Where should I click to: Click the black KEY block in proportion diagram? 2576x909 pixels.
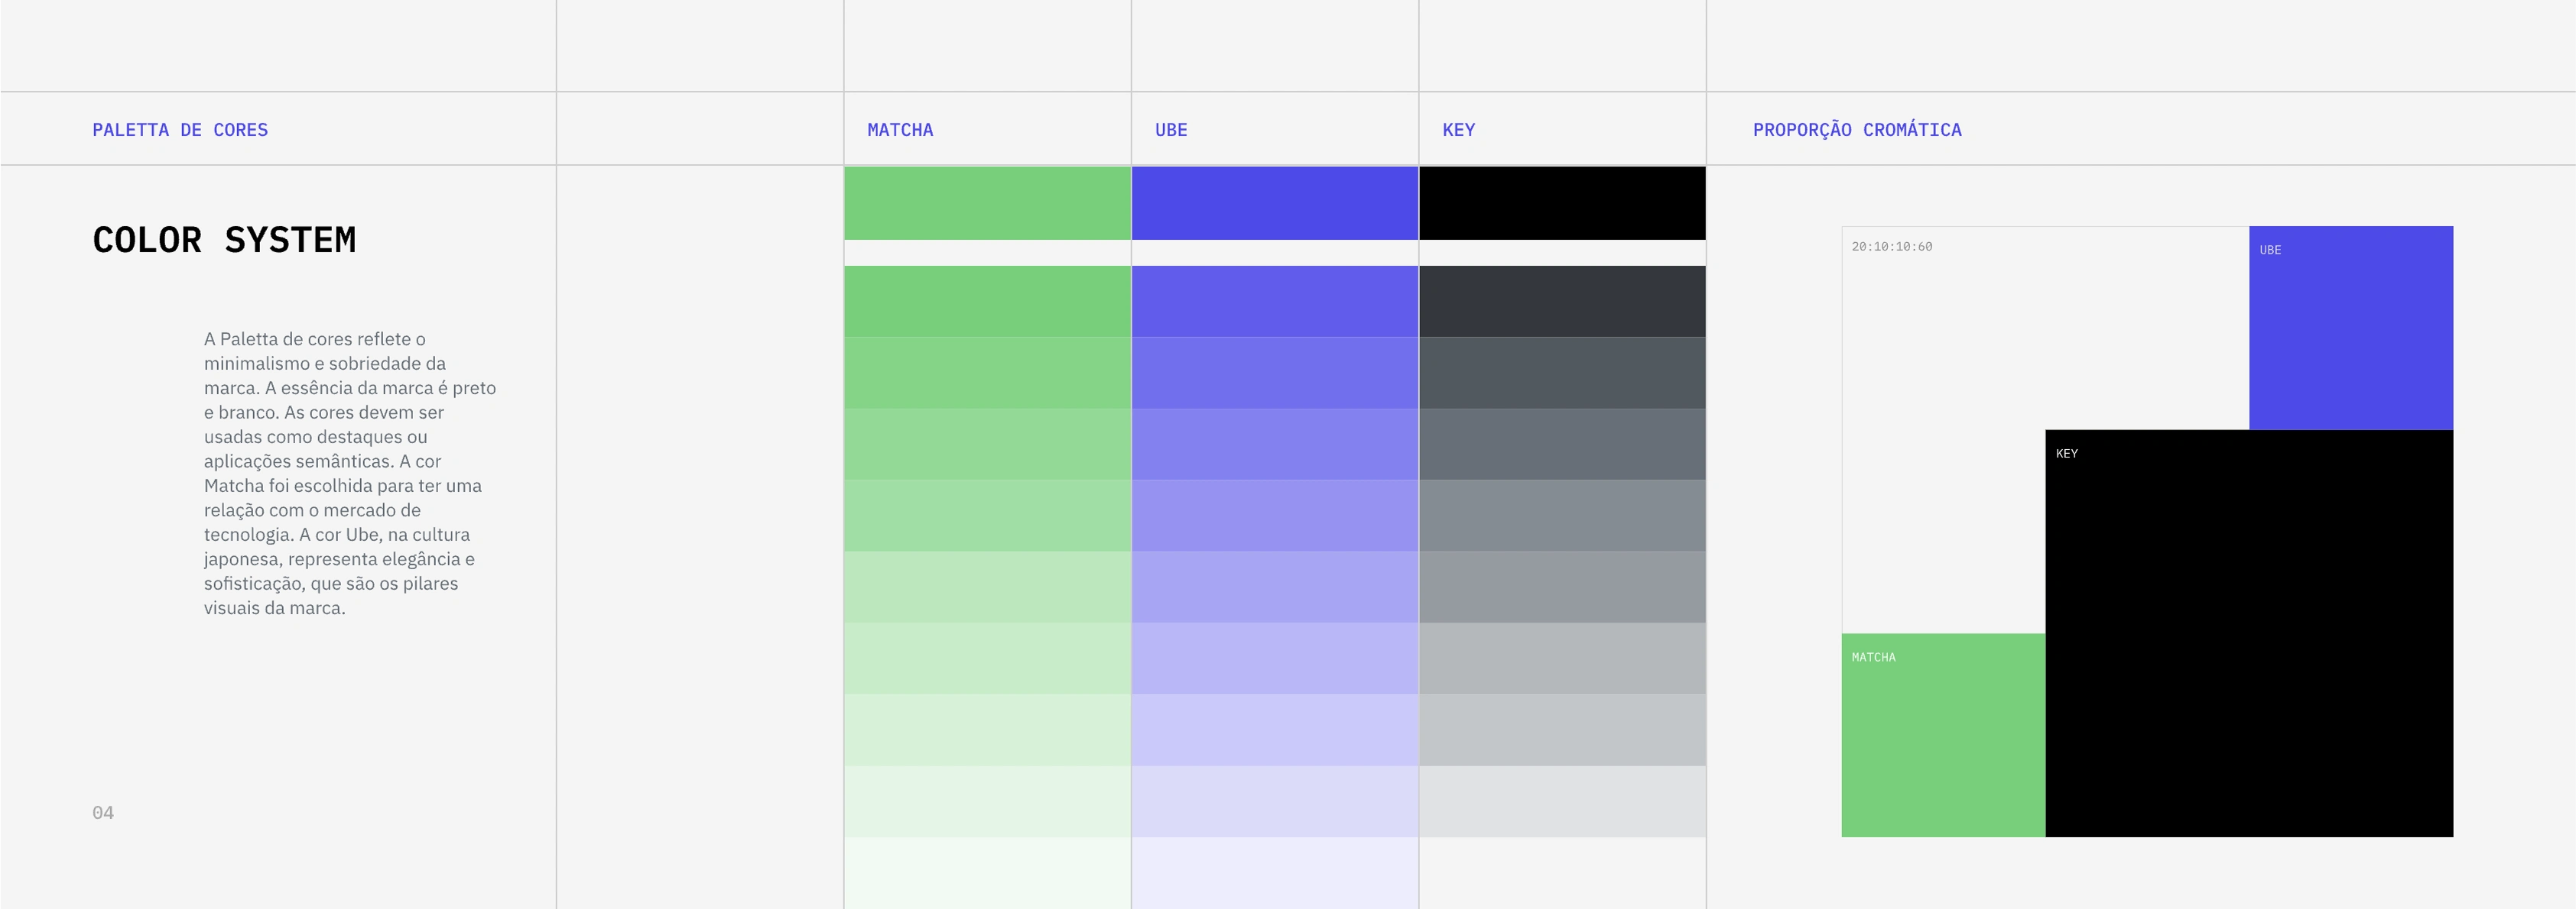2249,633
